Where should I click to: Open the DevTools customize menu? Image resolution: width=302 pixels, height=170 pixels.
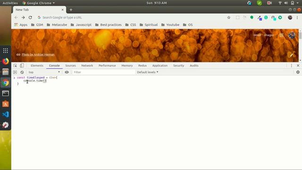point(292,66)
